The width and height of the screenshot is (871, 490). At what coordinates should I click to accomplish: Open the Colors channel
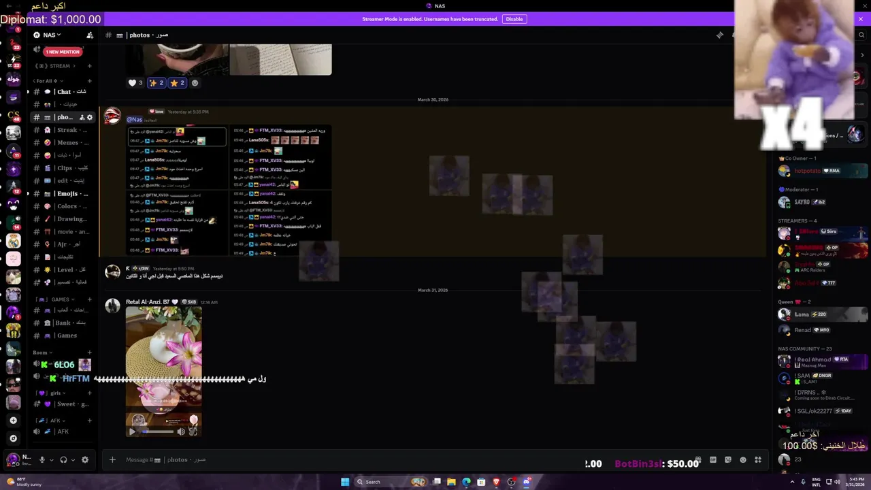point(63,206)
